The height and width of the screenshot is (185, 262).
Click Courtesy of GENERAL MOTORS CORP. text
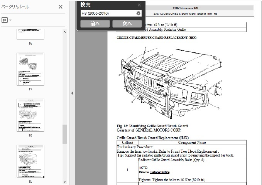tap(149, 130)
